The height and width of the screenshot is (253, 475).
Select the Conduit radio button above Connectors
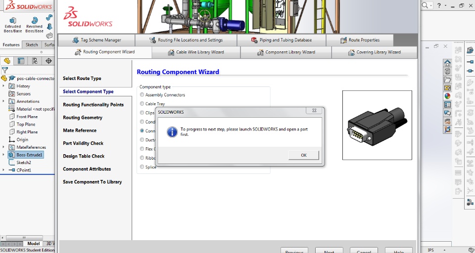[x=142, y=122]
